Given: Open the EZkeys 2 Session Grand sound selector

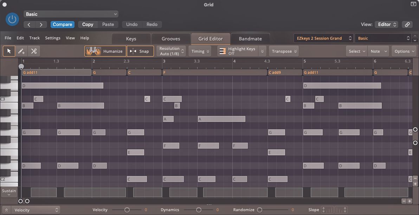Looking at the screenshot, I should coord(323,38).
